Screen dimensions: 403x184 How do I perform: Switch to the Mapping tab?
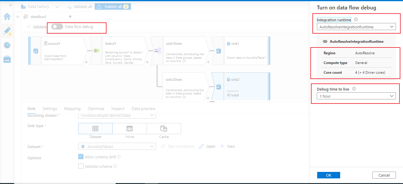[72, 109]
